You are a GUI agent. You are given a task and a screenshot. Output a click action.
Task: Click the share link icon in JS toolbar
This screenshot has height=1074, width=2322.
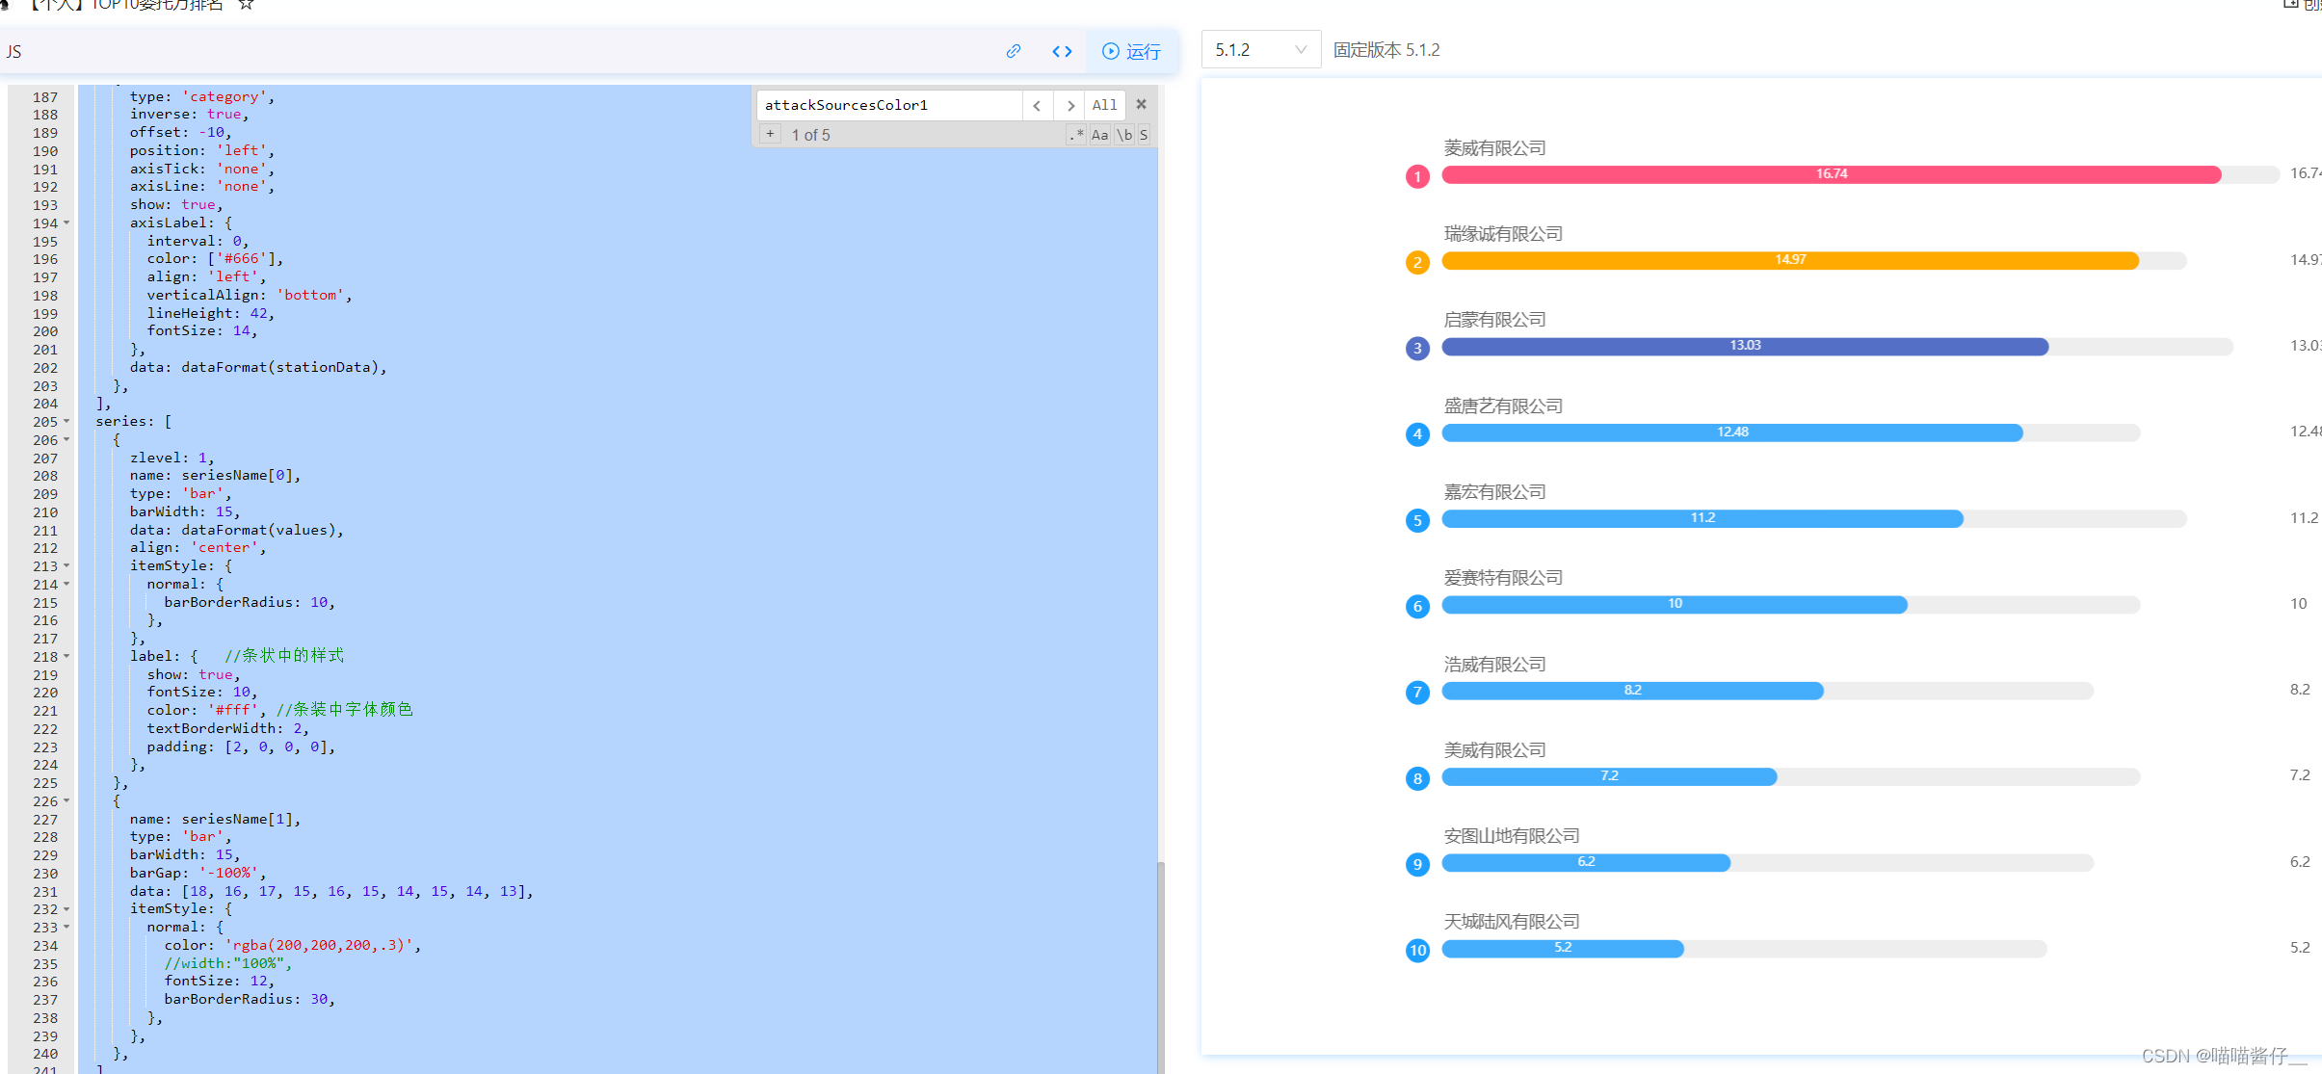pyautogui.click(x=1013, y=51)
